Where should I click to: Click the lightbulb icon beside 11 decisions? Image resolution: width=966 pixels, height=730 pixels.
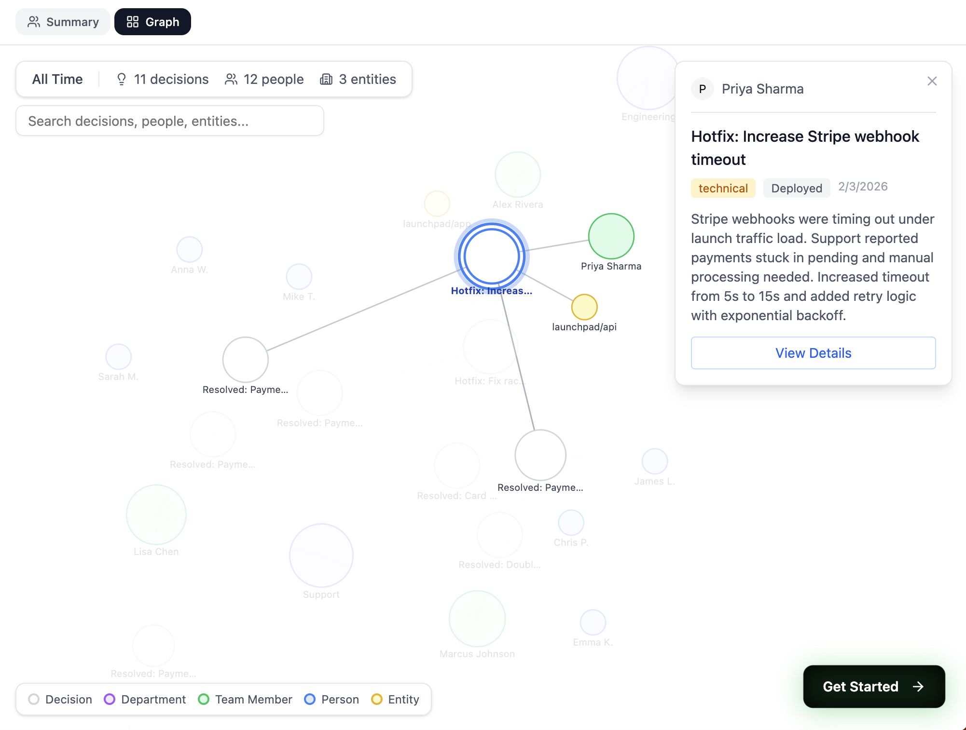[x=122, y=79]
